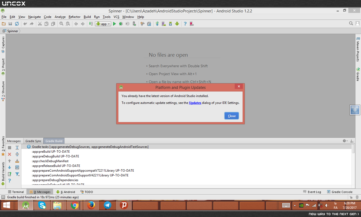
Task: Open Firefox from the Windows taskbar
Action: [91, 205]
